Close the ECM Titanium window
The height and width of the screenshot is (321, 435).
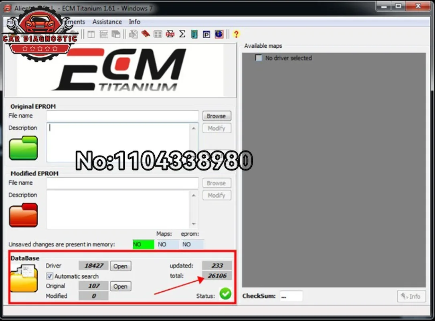click(418, 6)
